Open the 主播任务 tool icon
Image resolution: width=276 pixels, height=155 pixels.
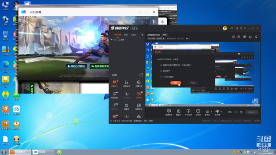pyautogui.click(x=139, y=83)
